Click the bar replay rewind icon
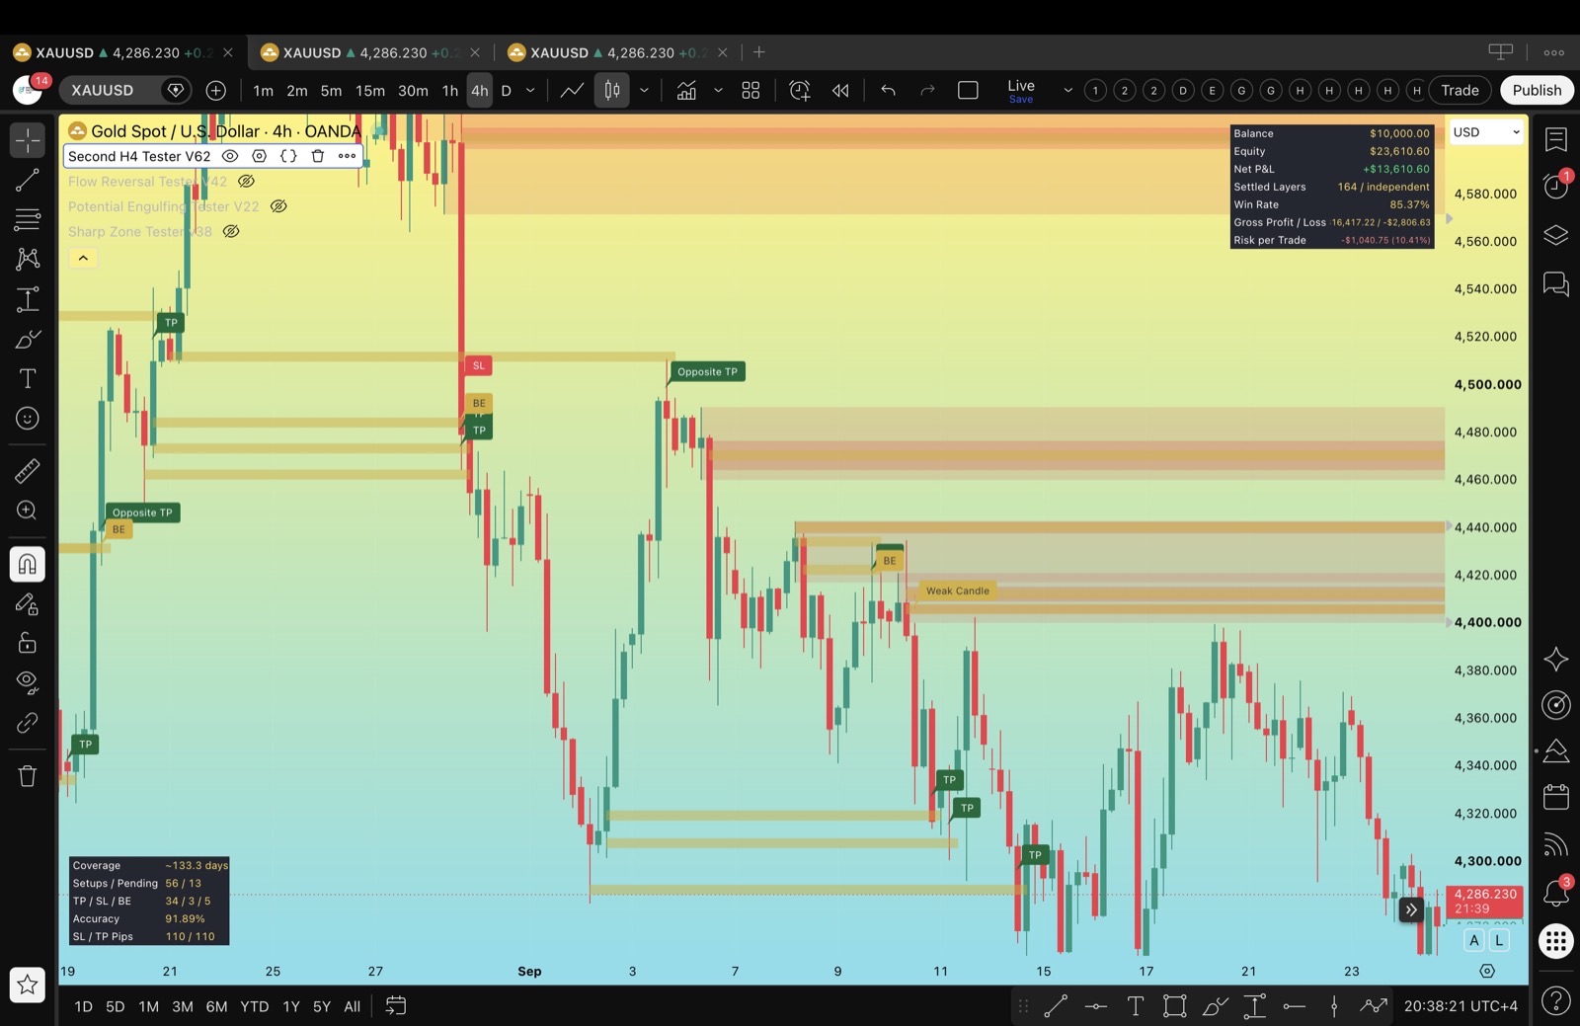 pos(840,91)
